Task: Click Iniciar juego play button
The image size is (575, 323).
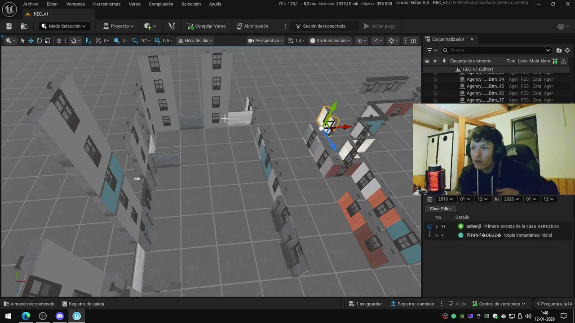Action: click(x=380, y=26)
